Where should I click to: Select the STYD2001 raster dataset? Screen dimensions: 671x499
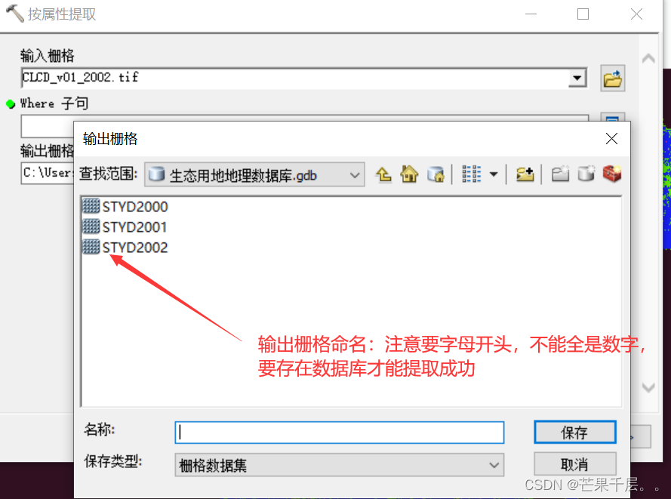click(125, 226)
